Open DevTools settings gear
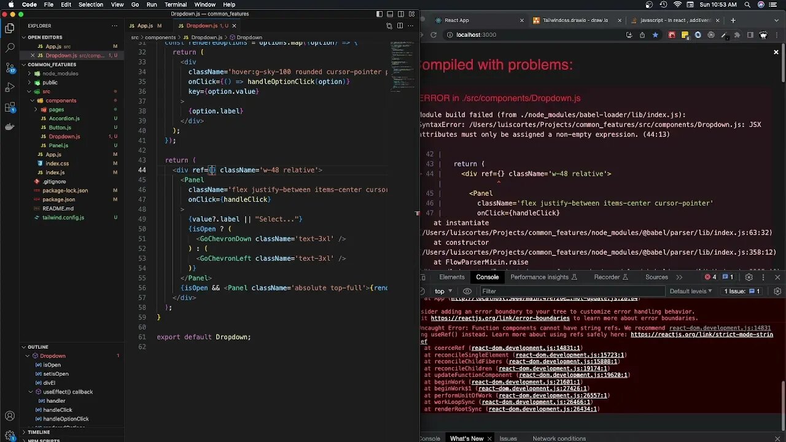 [x=749, y=277]
